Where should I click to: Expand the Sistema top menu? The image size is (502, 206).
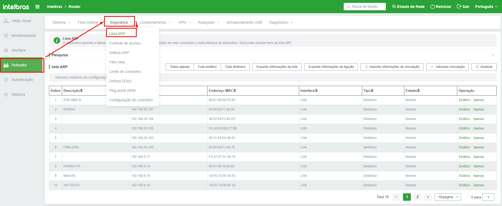(x=61, y=22)
